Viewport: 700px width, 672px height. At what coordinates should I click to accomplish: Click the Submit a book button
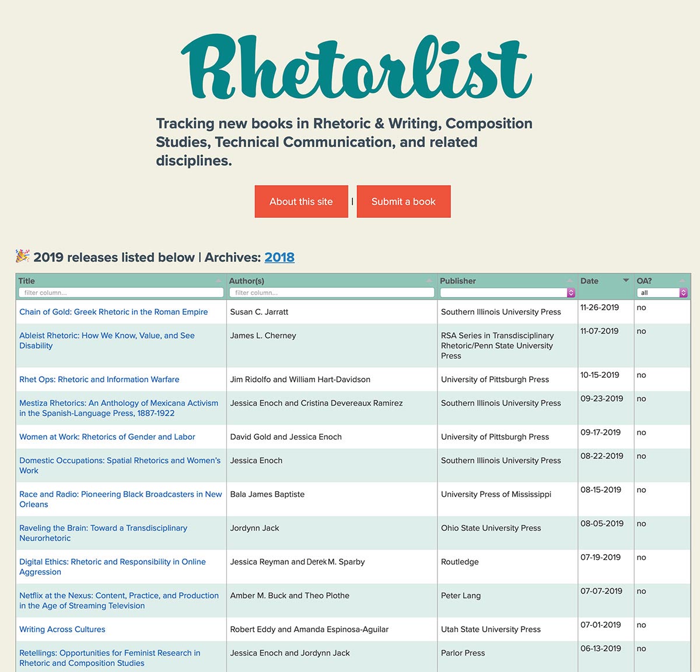click(x=404, y=201)
